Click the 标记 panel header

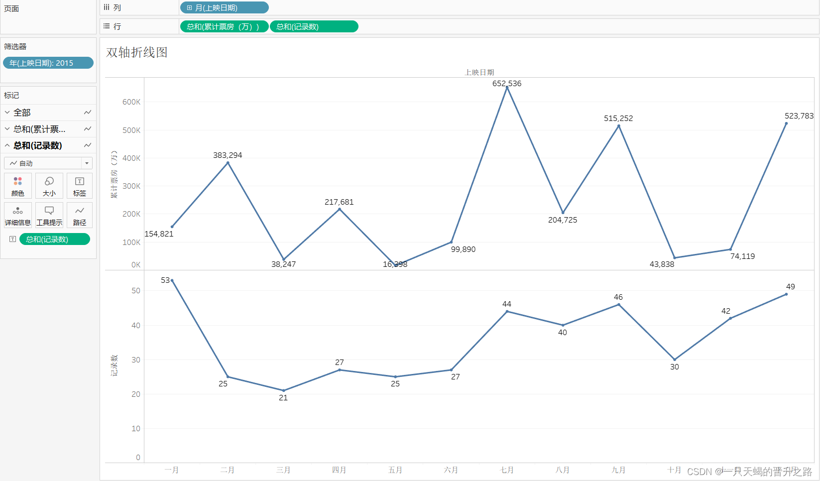pos(11,95)
